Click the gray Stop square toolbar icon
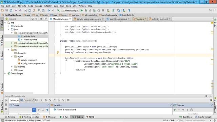 click(103, 11)
